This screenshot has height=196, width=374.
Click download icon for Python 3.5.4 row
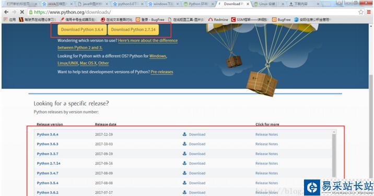tap(184, 182)
